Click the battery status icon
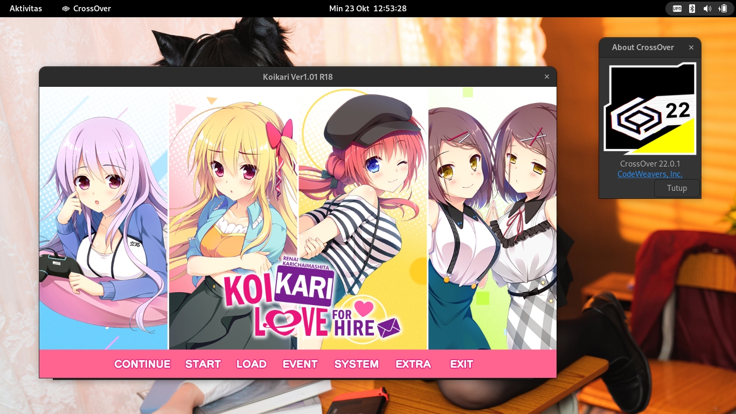736x414 pixels. click(x=723, y=9)
